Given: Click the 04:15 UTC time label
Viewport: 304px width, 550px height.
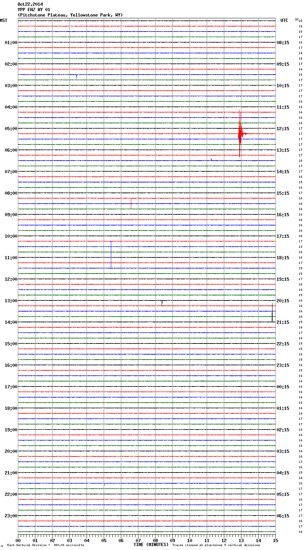Looking at the screenshot, I should coord(283,473).
